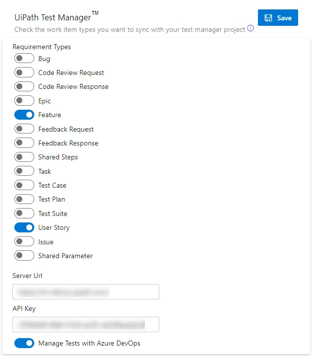Viewport: 312px width, 356px height.
Task: Turn on the Test Suite toggle
Action: [24, 213]
